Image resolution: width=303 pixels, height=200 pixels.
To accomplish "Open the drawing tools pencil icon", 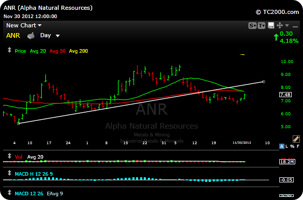I will [296, 139].
